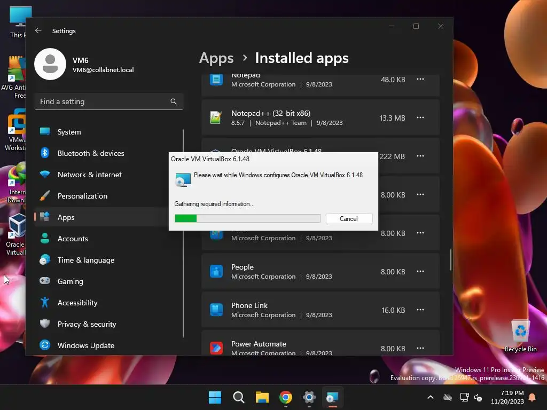
Task: Click the VM6@collabnet.local account email
Action: (x=103, y=70)
